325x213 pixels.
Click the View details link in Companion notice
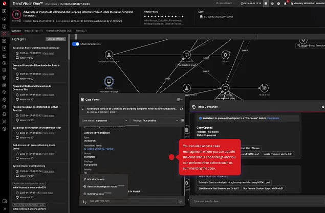pos(273,117)
